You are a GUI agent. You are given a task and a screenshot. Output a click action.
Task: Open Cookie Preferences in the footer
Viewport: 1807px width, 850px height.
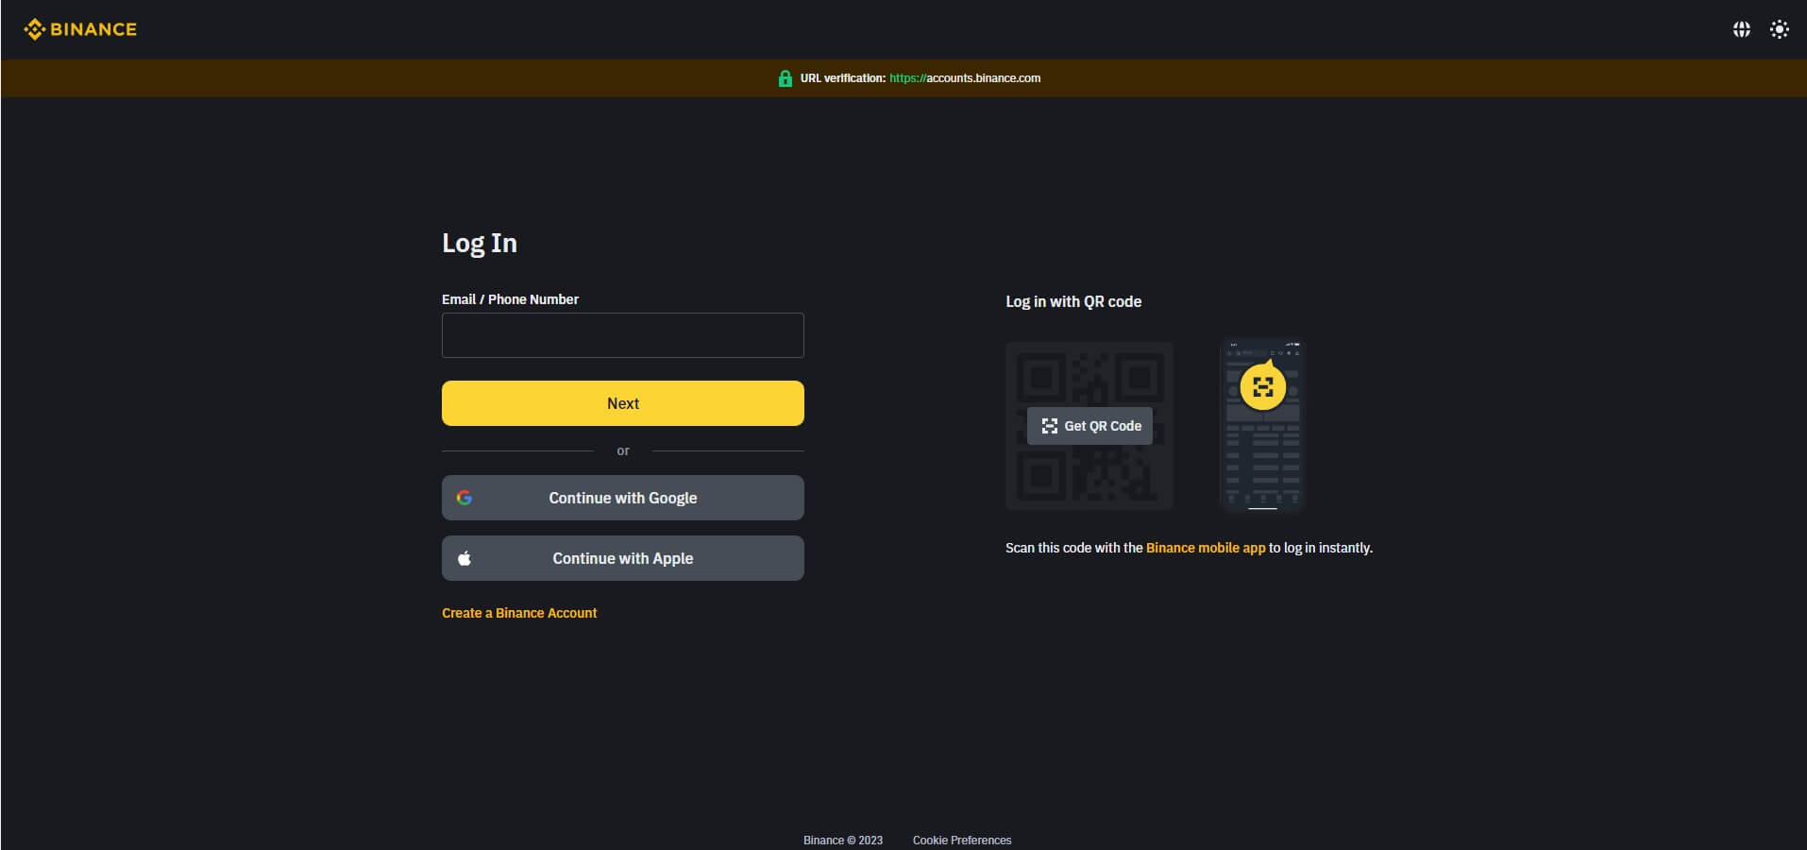(x=962, y=840)
